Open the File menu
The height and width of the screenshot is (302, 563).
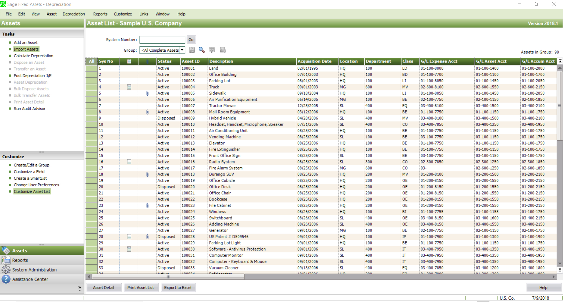(9, 14)
